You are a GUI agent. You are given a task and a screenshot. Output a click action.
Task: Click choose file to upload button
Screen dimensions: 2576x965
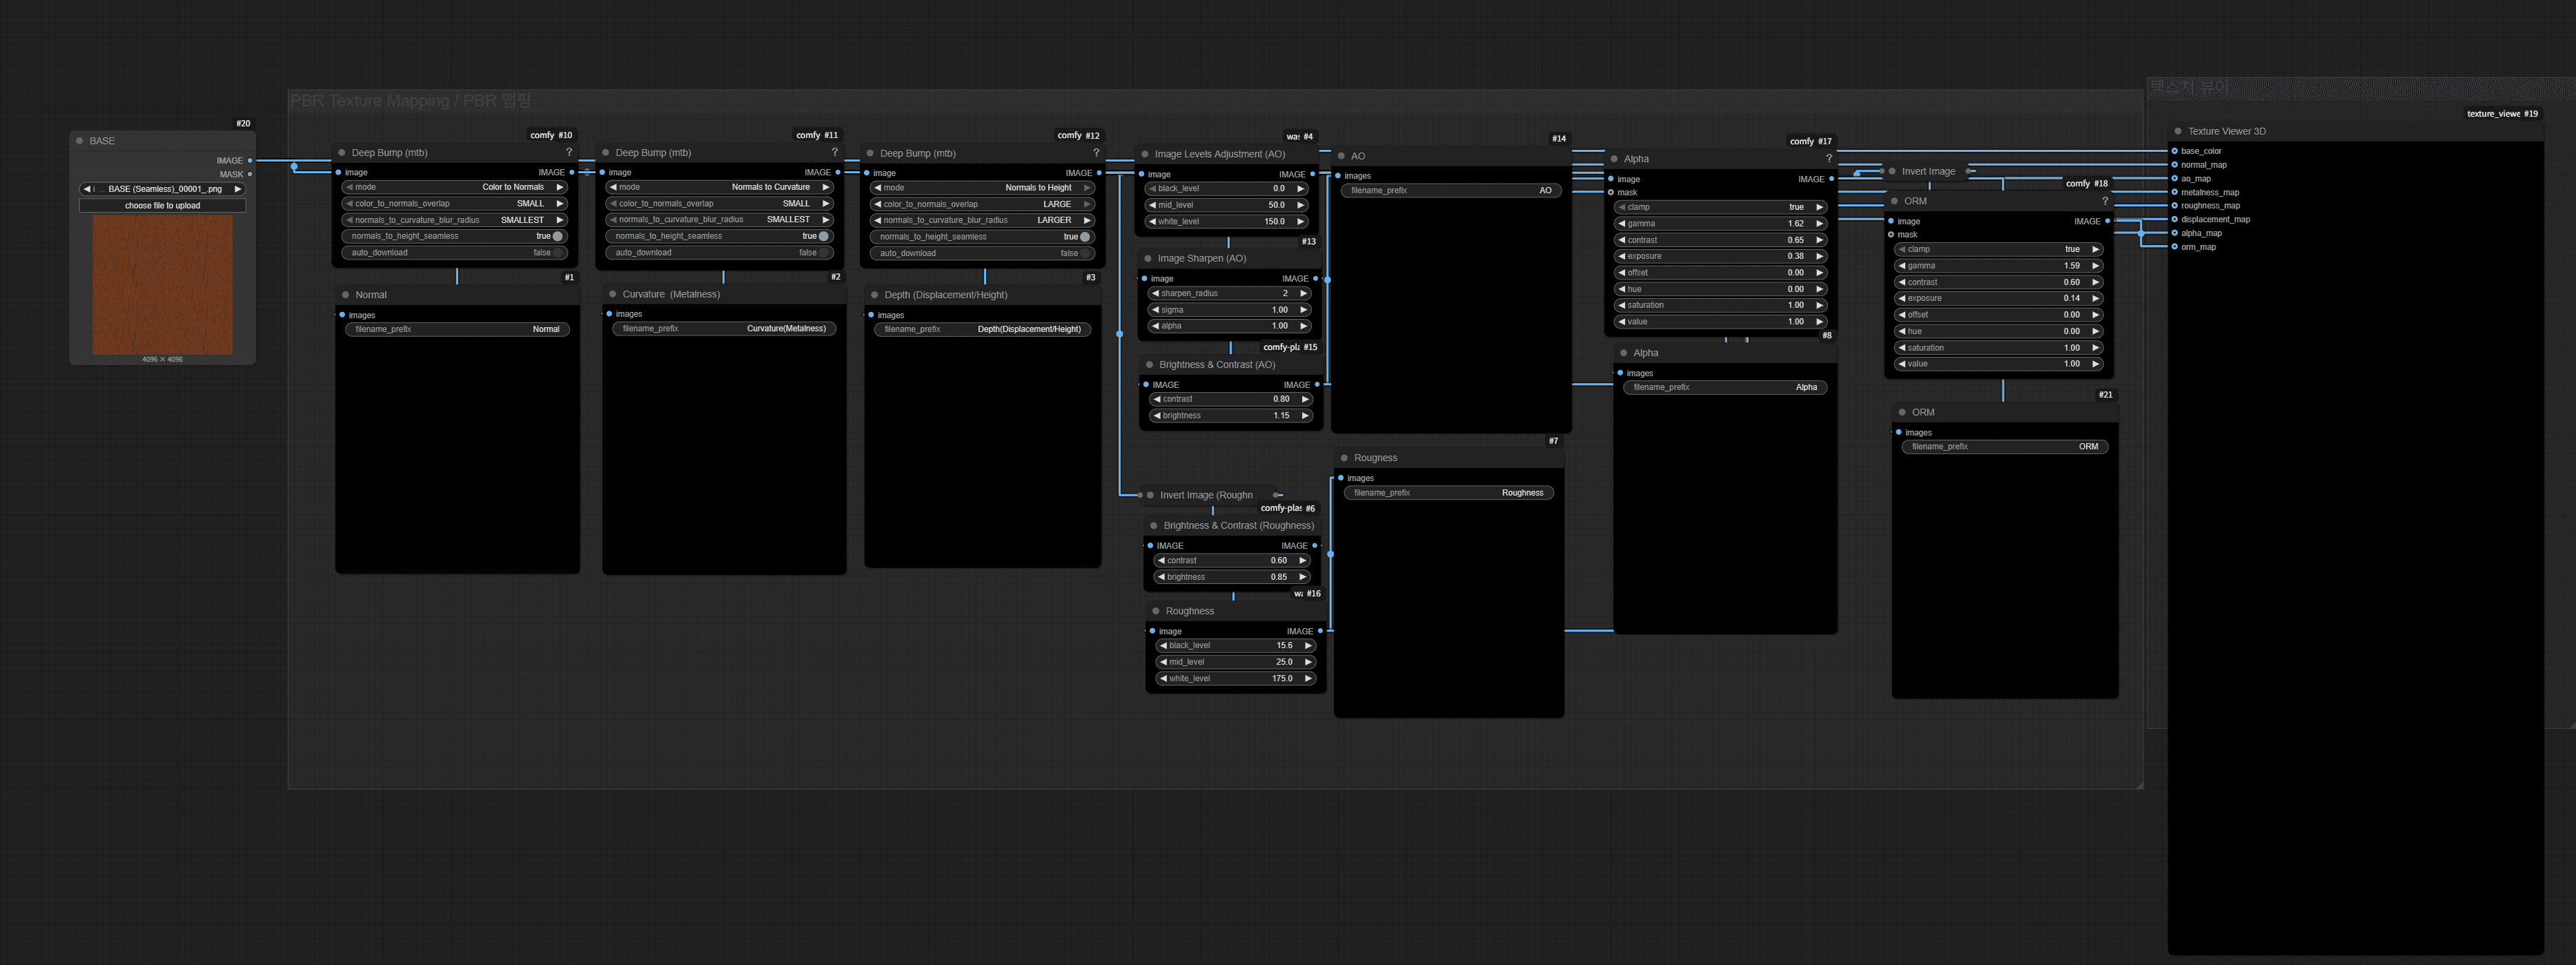point(162,206)
